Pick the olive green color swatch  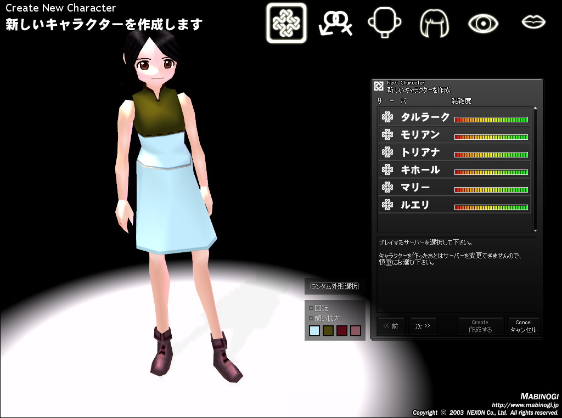click(328, 331)
